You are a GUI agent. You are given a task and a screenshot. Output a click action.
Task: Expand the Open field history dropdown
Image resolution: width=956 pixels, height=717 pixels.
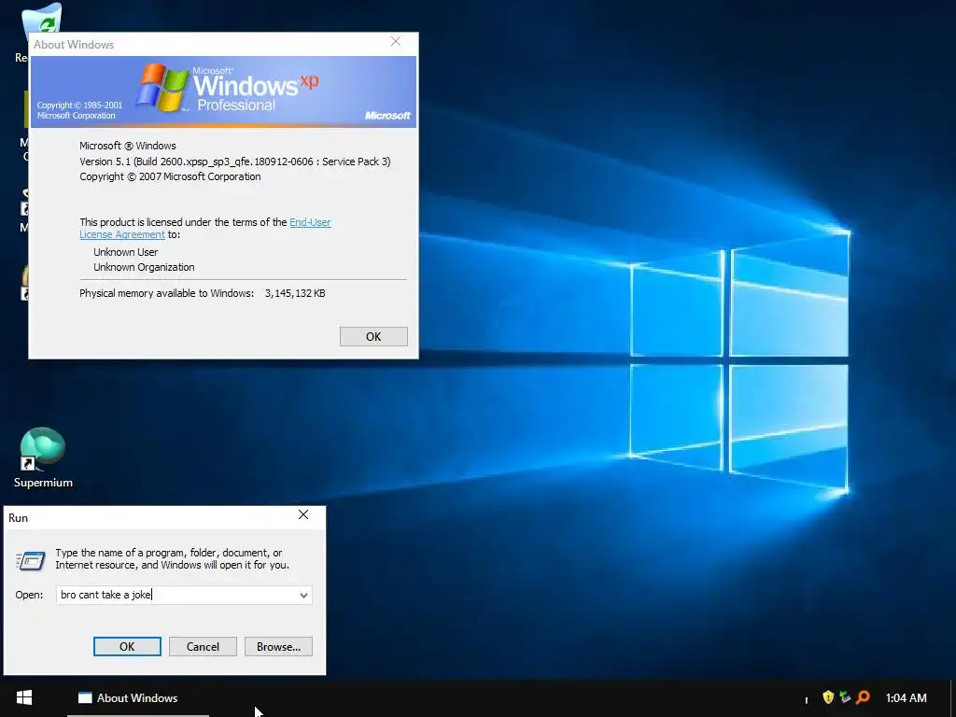coord(303,595)
